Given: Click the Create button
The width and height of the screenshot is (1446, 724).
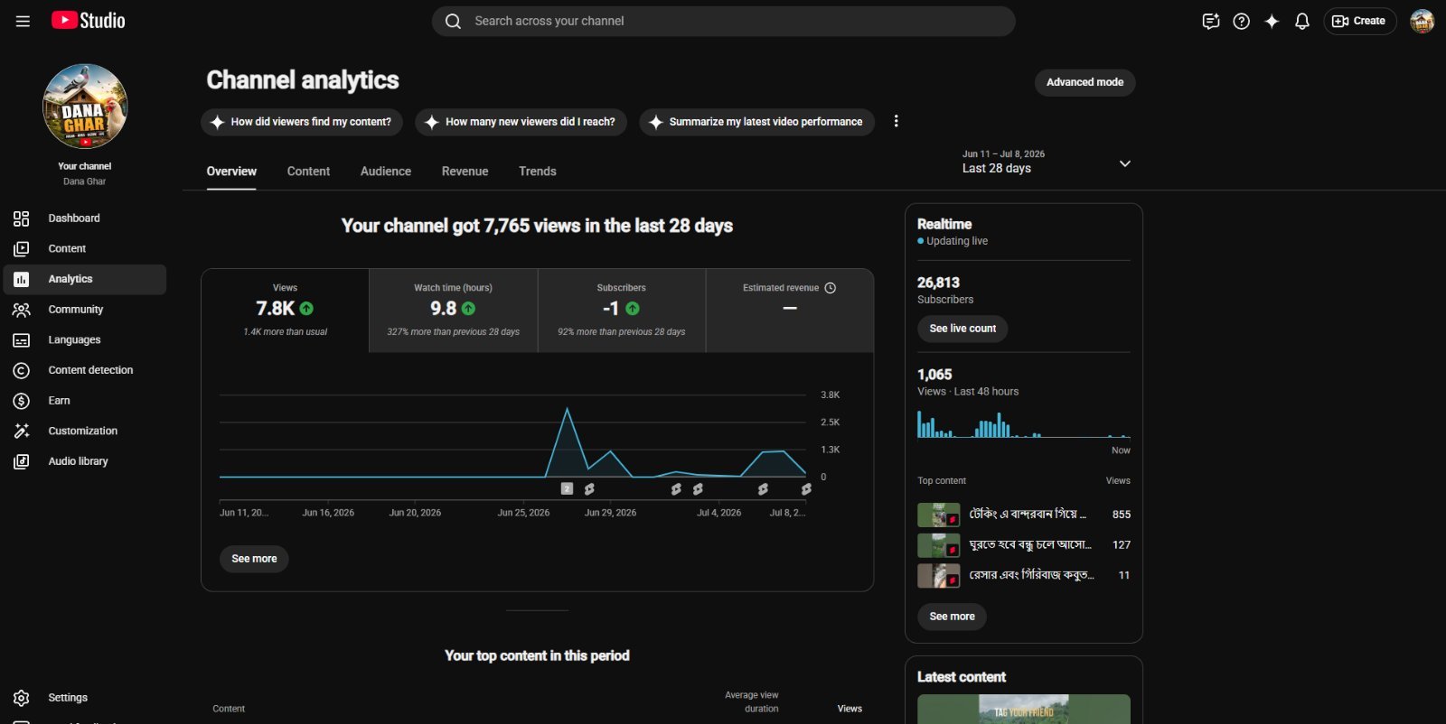Looking at the screenshot, I should tap(1360, 21).
